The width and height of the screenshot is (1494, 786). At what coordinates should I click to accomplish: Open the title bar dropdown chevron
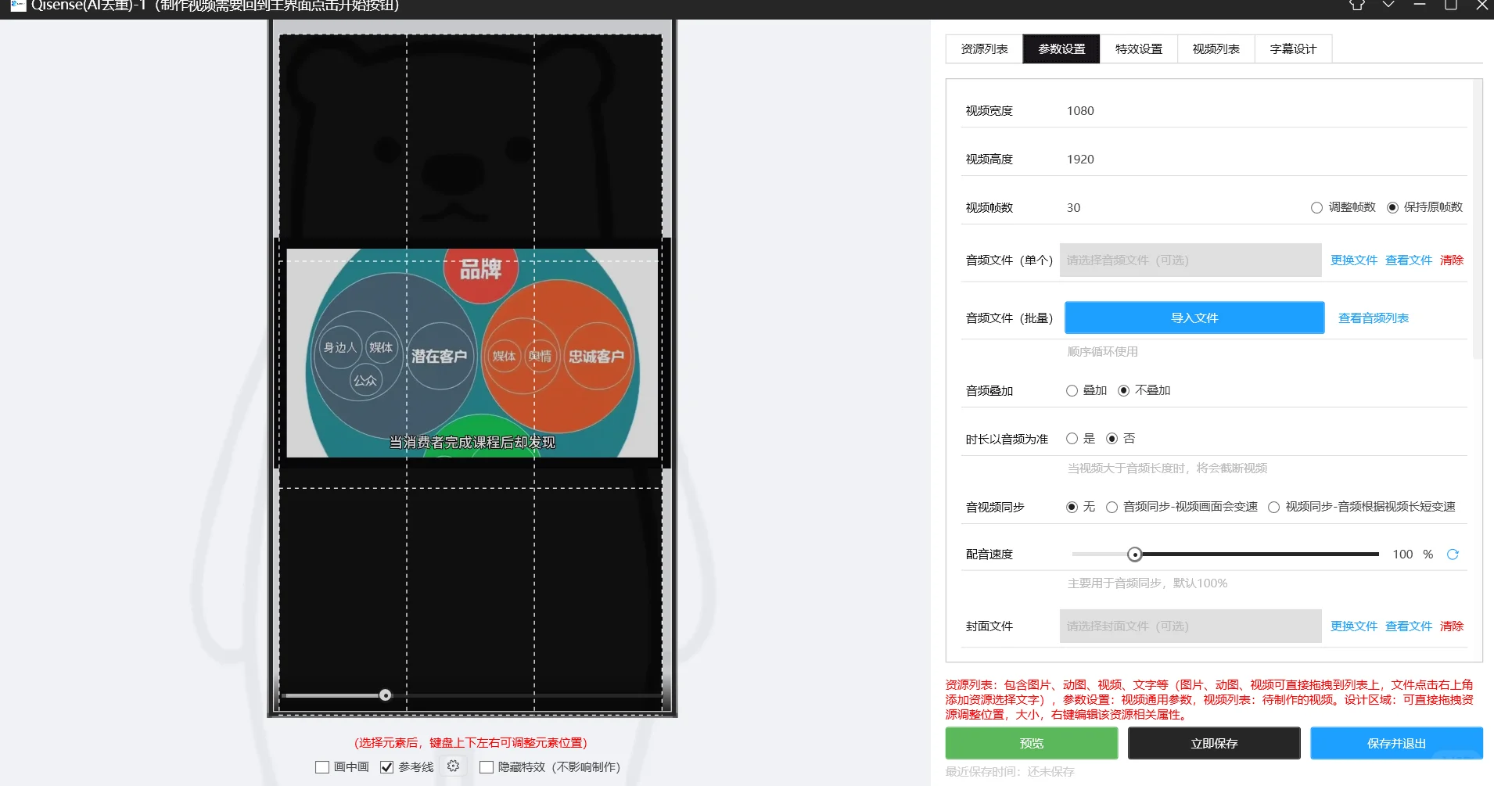point(1388,6)
